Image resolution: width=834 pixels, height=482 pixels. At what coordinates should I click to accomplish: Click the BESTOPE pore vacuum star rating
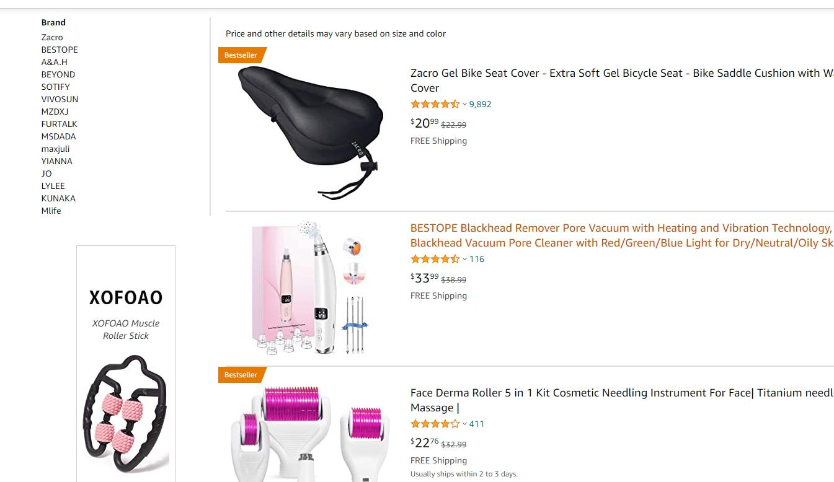click(x=435, y=259)
